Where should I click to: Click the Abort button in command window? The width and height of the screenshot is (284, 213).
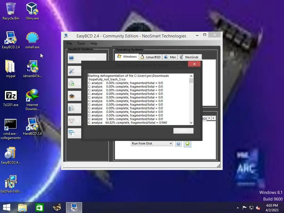(183, 131)
